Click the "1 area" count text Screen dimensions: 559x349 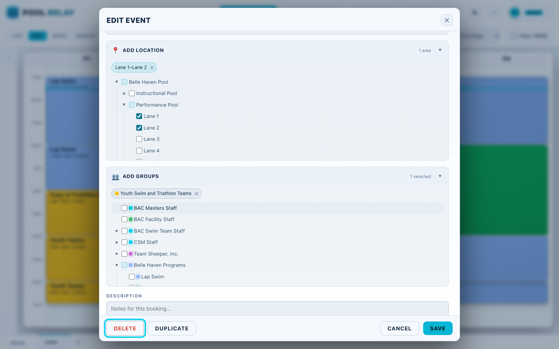425,50
